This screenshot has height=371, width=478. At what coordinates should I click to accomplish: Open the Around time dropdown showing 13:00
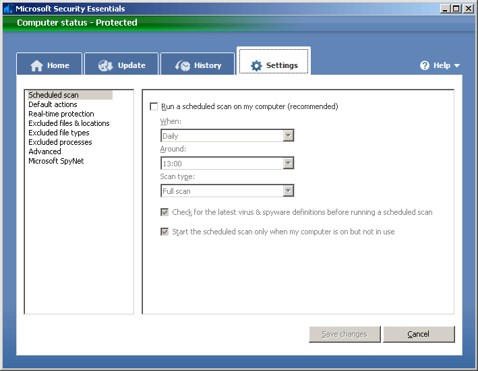[x=227, y=164]
